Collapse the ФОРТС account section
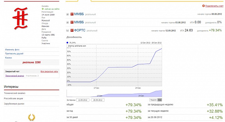 pyautogui.click(x=67, y=30)
